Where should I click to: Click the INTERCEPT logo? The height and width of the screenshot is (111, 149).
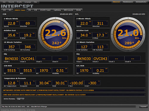pyautogui.click(x=17, y=6)
